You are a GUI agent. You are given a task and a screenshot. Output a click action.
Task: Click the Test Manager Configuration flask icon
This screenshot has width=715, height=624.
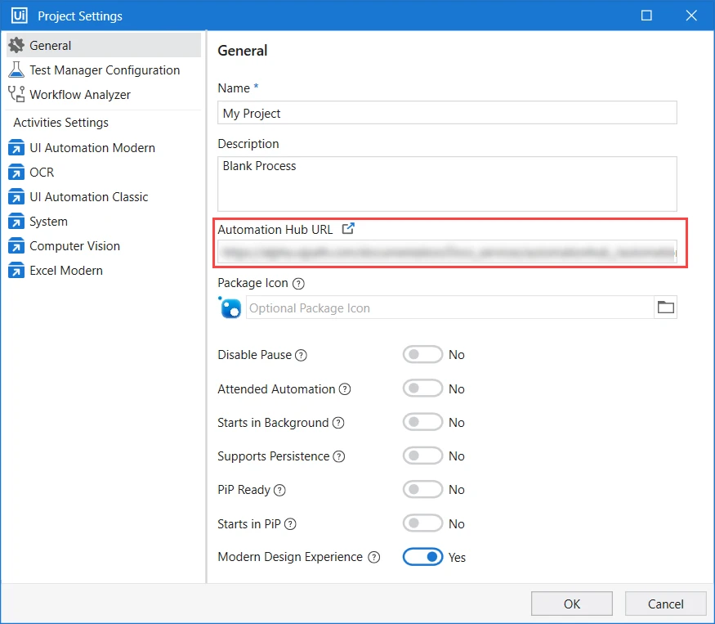coord(16,70)
